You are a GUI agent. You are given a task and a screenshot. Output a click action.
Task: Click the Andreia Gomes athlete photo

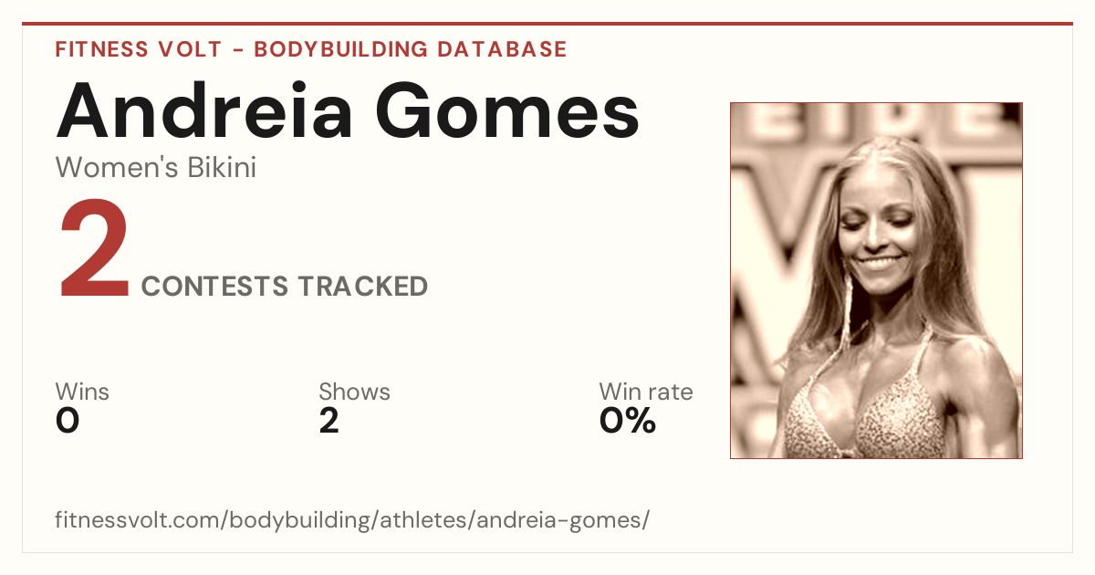click(x=876, y=280)
